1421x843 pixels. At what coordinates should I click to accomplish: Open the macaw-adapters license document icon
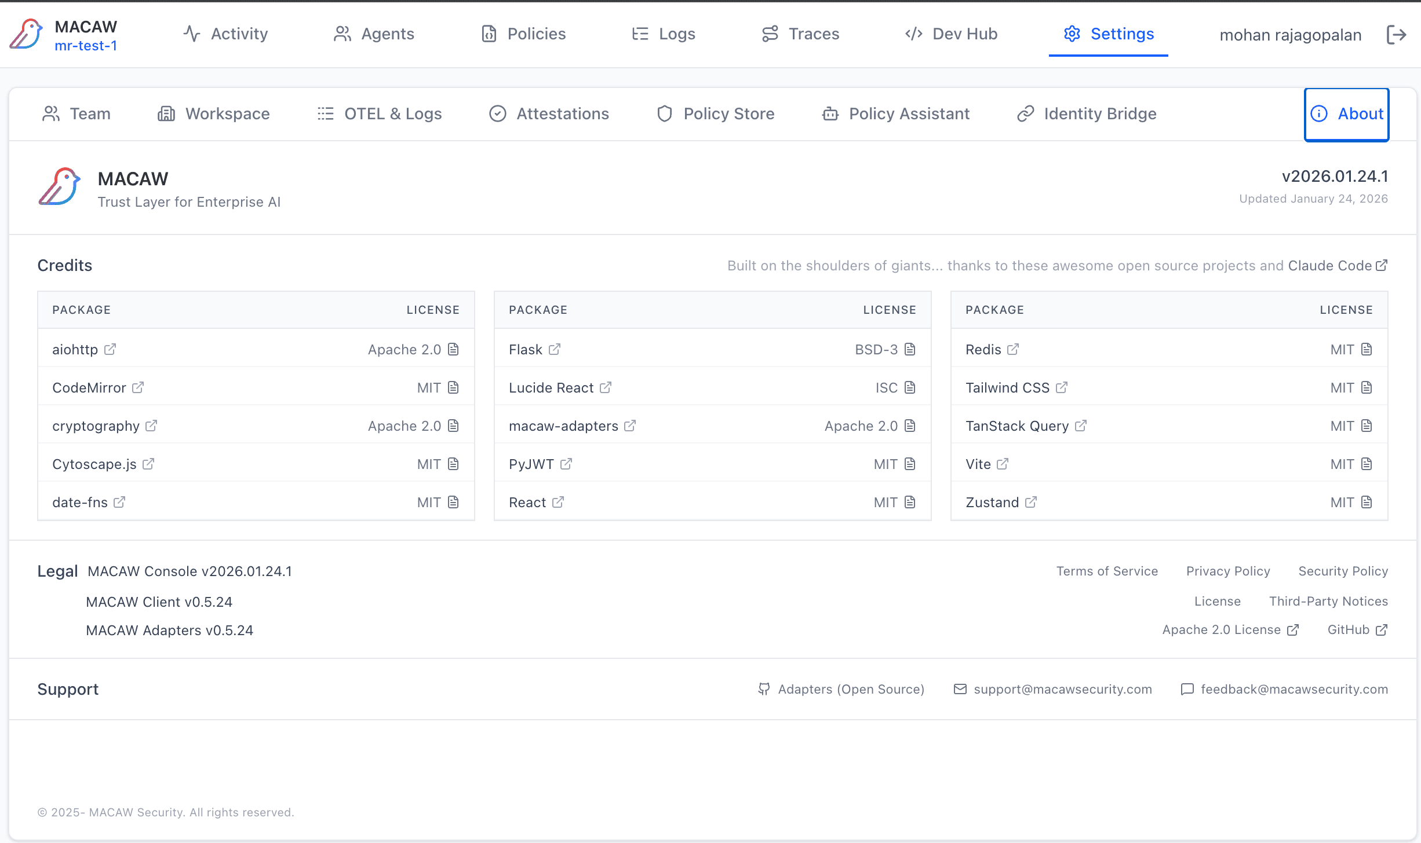coord(910,426)
